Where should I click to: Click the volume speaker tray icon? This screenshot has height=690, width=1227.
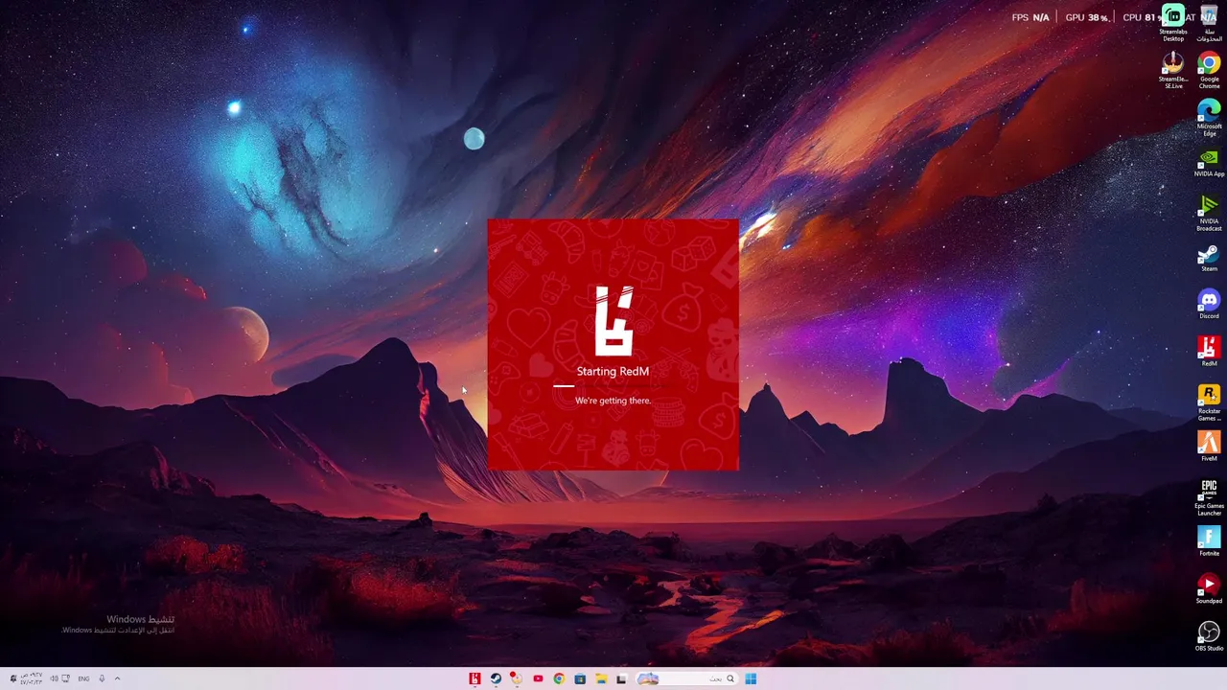tap(54, 678)
